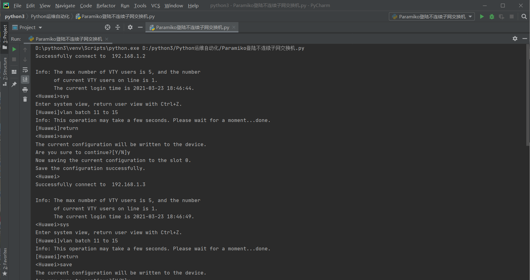Expand python3 in the breadcrumb bar

point(15,16)
